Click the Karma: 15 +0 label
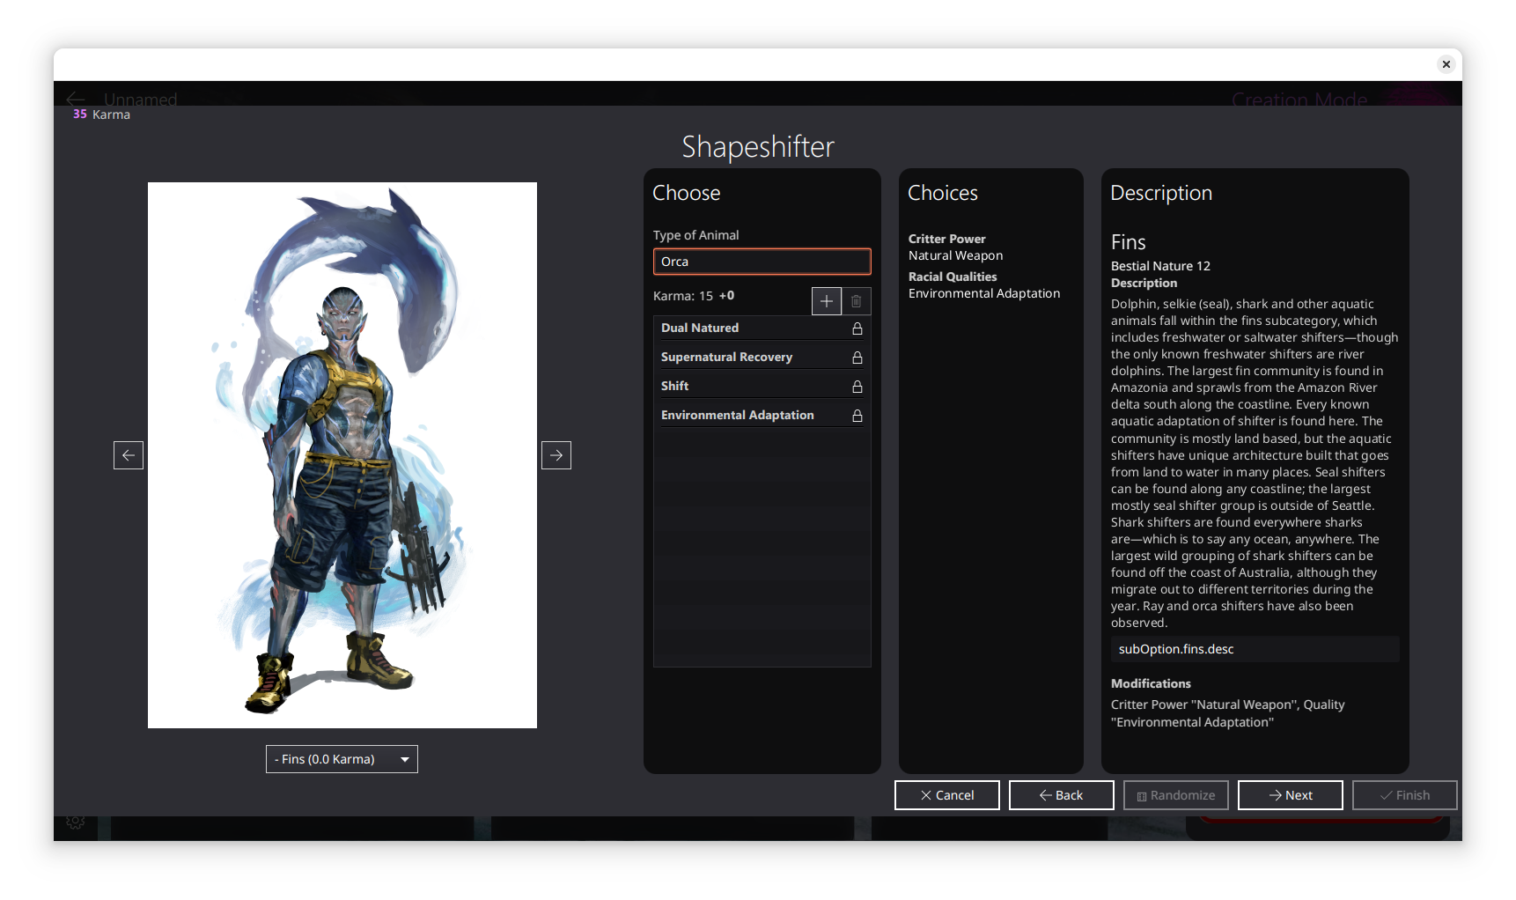 pos(694,296)
